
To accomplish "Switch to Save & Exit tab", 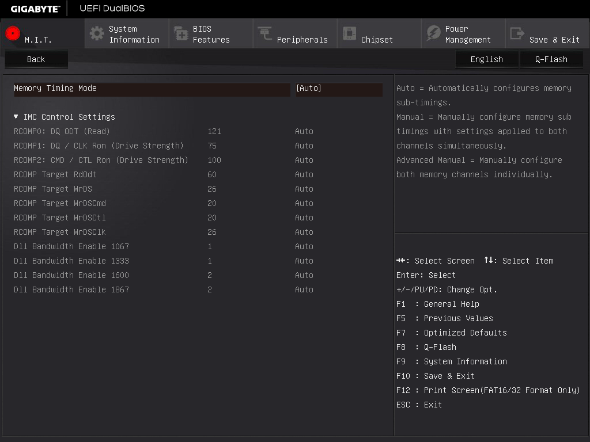I will pyautogui.click(x=547, y=33).
